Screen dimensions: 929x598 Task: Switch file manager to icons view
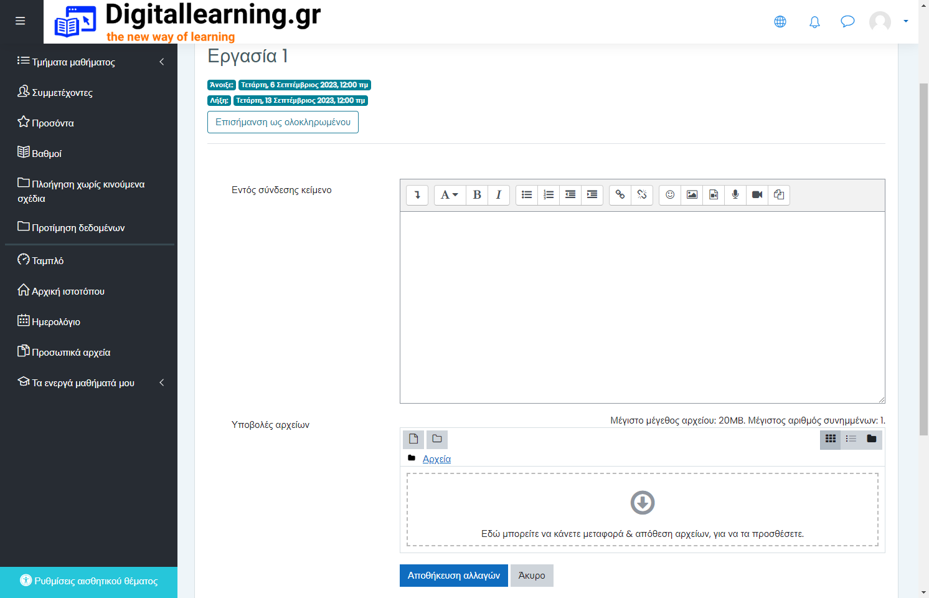pyautogui.click(x=831, y=439)
